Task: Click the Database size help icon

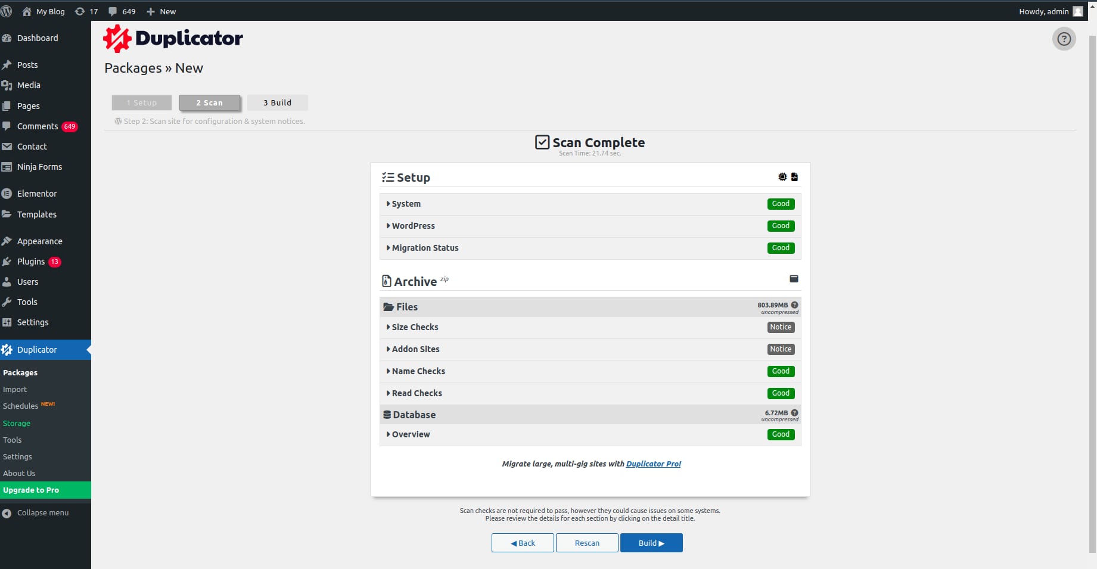Action: tap(794, 413)
